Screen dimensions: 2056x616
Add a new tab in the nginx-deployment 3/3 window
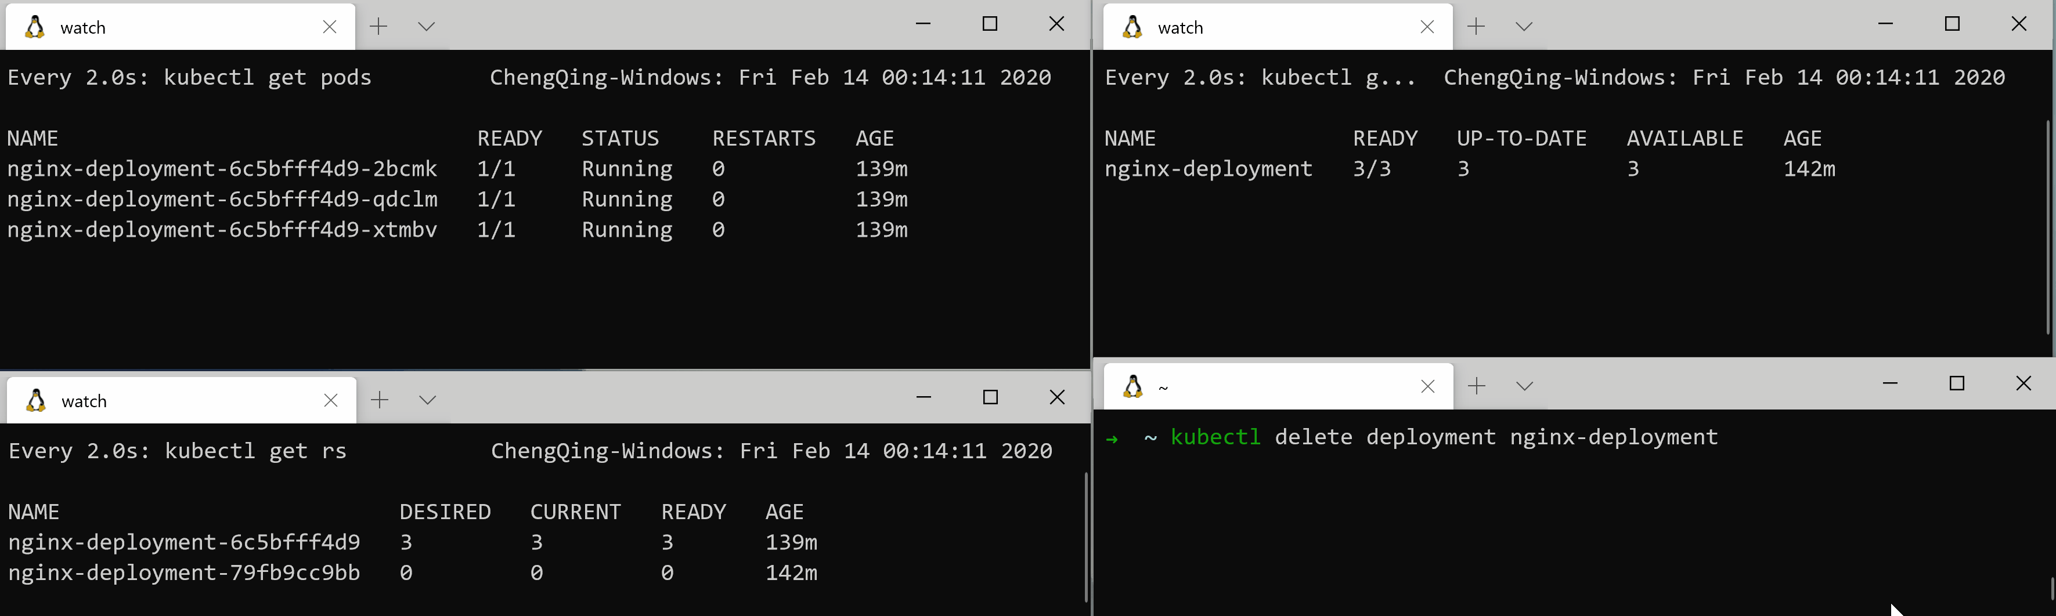[1476, 26]
